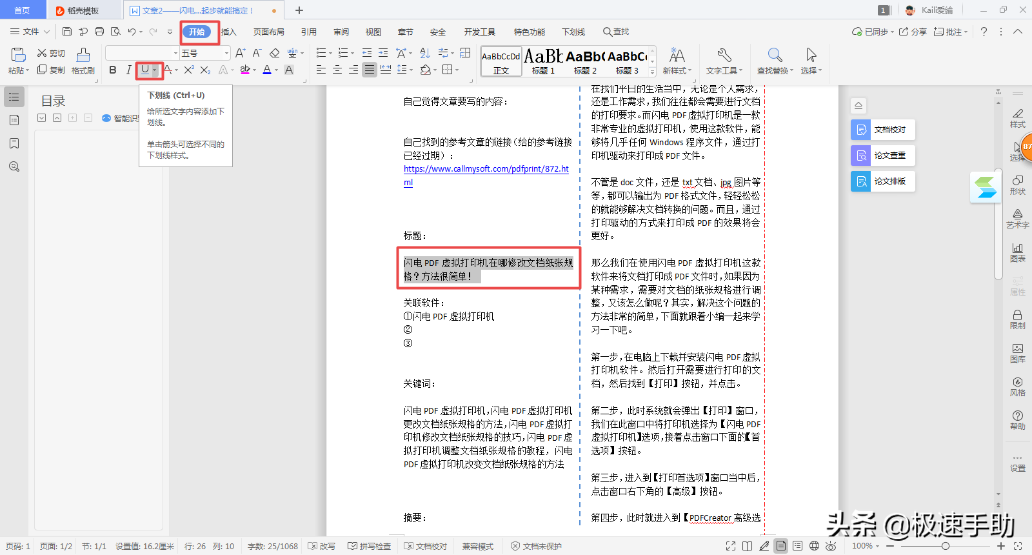1032x555 pixels.
Task: Open the Select (选择) dropdown
Action: pos(811,61)
